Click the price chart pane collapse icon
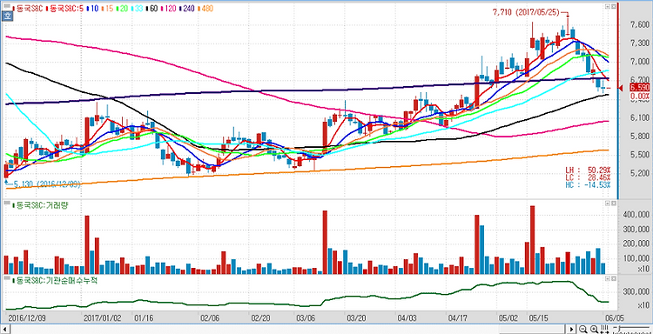Screen dimensions: 653x334 [x=607, y=7]
